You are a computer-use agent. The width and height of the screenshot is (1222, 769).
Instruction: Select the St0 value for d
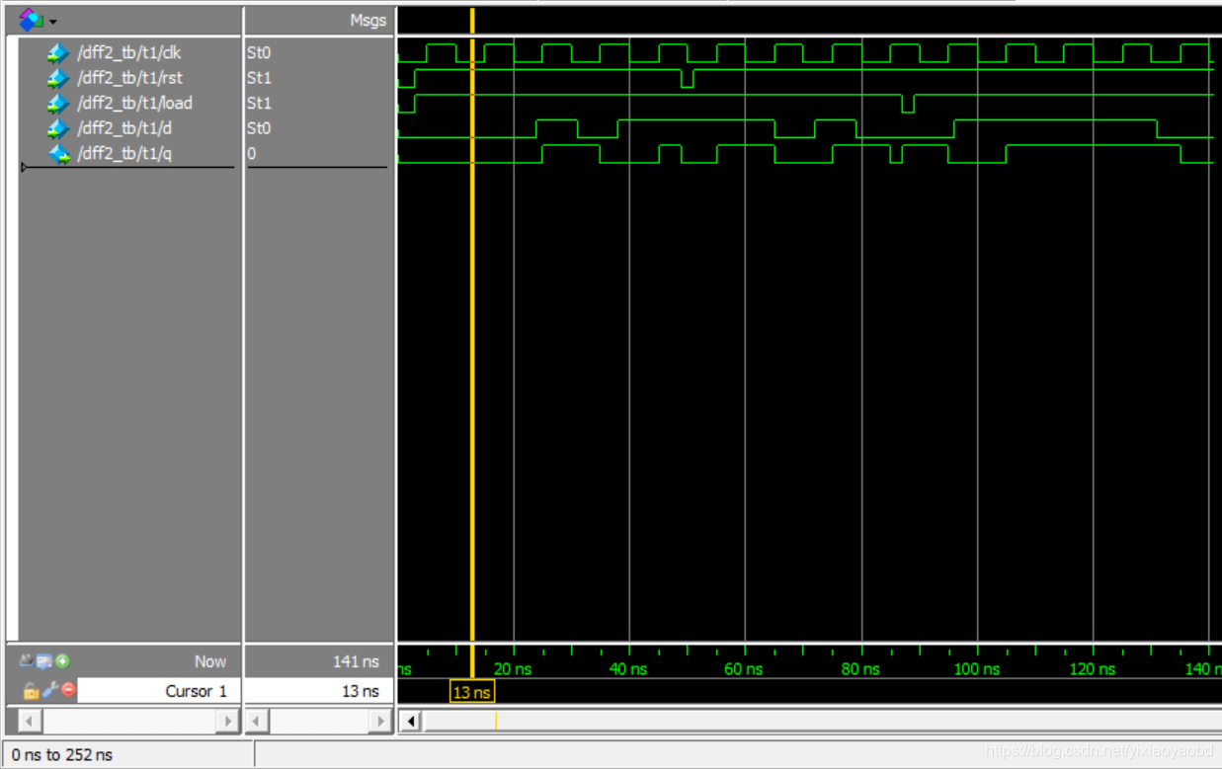259,128
